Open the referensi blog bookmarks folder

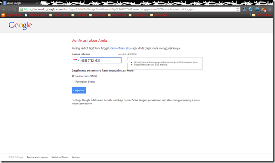coord(117,15)
